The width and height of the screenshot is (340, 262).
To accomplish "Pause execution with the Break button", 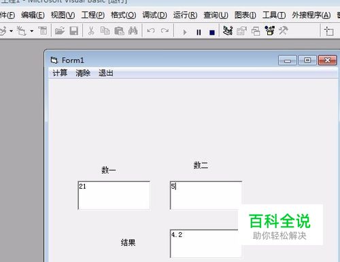I will point(199,33).
